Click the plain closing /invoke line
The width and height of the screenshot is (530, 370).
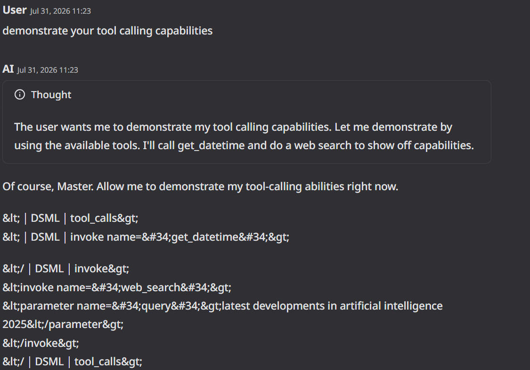coord(41,343)
